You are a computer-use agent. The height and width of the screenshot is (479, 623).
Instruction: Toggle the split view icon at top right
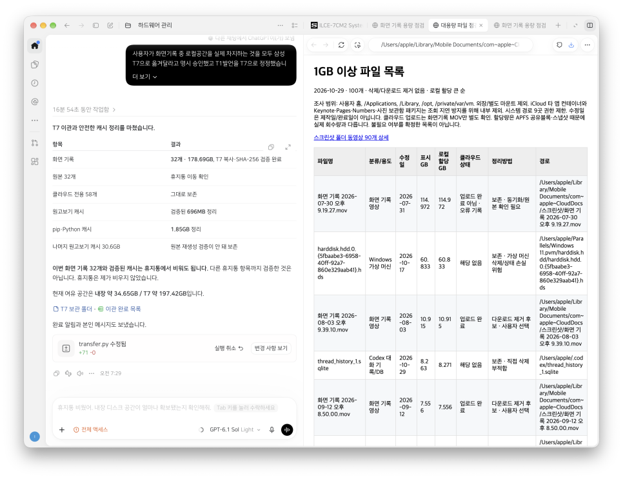[x=590, y=25]
